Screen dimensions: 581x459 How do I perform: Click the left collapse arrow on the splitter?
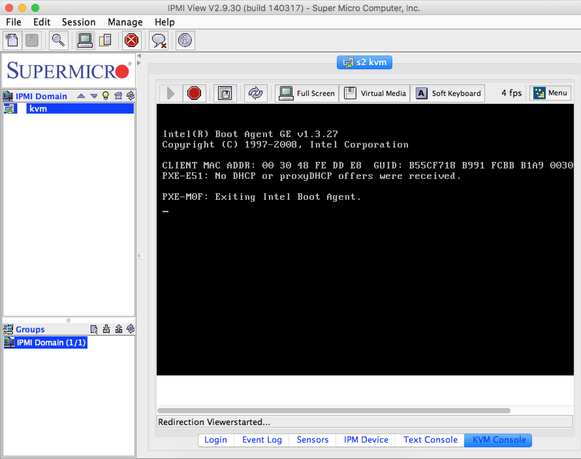tap(139, 56)
